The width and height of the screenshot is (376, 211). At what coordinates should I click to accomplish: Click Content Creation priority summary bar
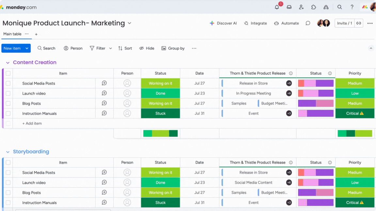click(x=355, y=134)
